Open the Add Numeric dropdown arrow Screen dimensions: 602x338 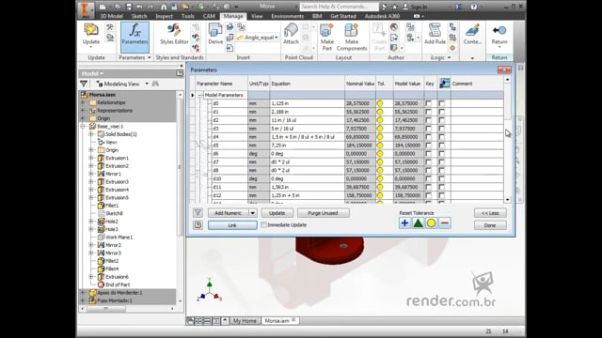(253, 213)
